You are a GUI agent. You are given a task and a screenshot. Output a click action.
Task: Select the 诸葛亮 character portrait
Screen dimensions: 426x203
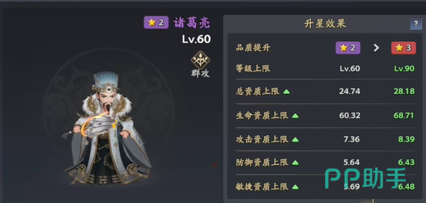tap(108, 128)
